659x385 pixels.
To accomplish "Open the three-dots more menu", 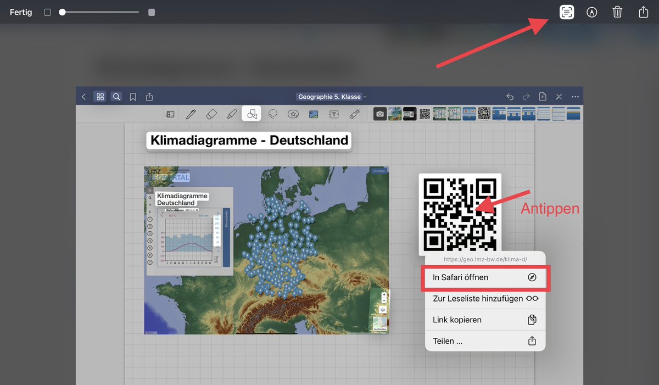I will click(x=576, y=97).
